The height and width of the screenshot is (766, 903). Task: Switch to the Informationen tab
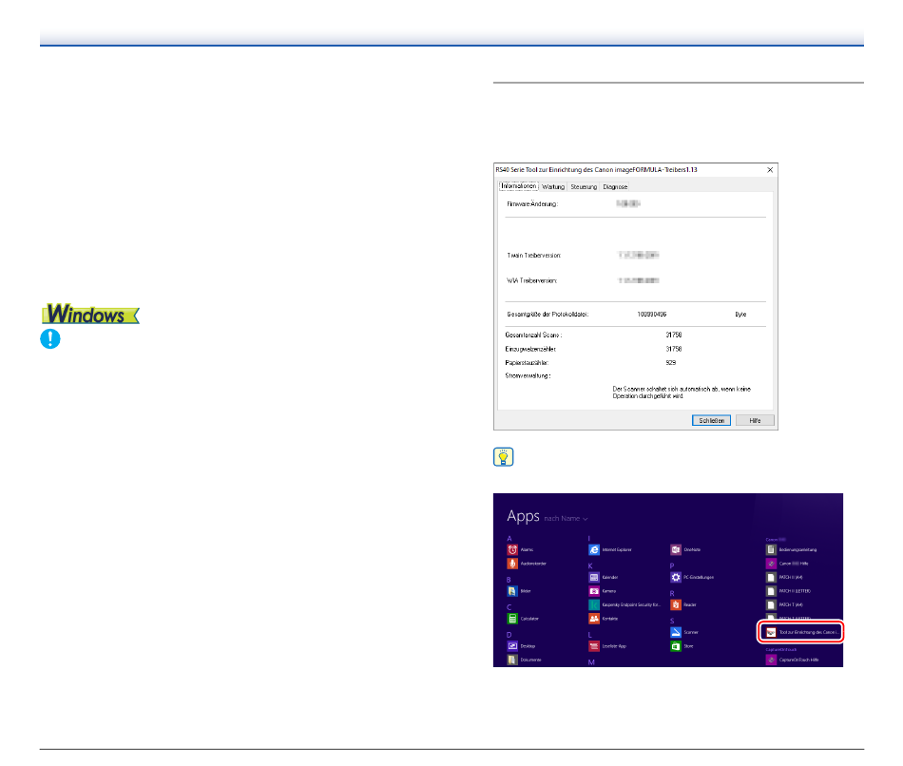tap(518, 186)
